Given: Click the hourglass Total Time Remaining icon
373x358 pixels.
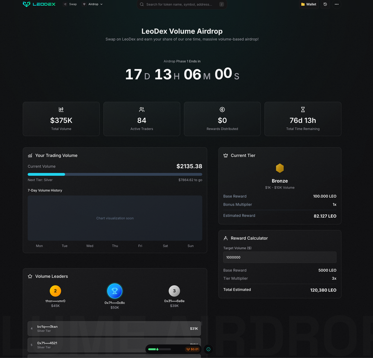Looking at the screenshot, I should (x=303, y=109).
